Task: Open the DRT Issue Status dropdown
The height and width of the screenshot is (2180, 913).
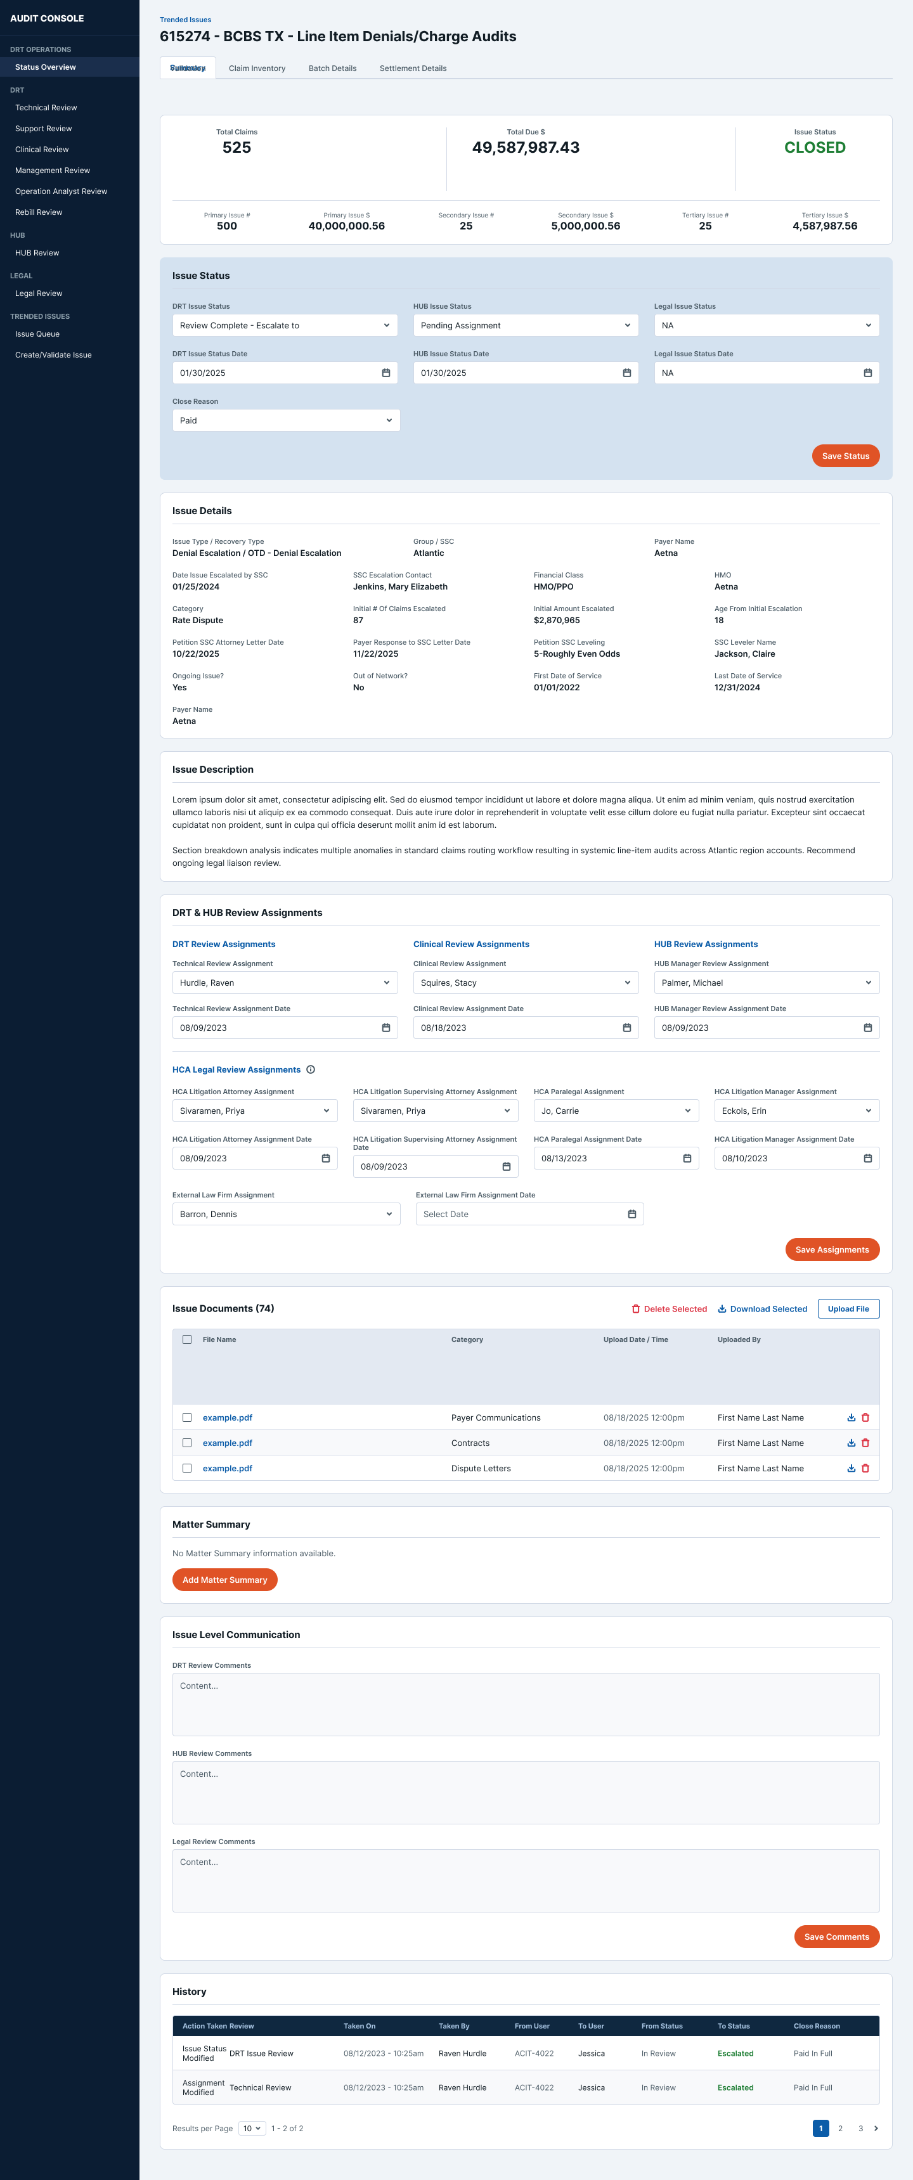Action: 285,326
